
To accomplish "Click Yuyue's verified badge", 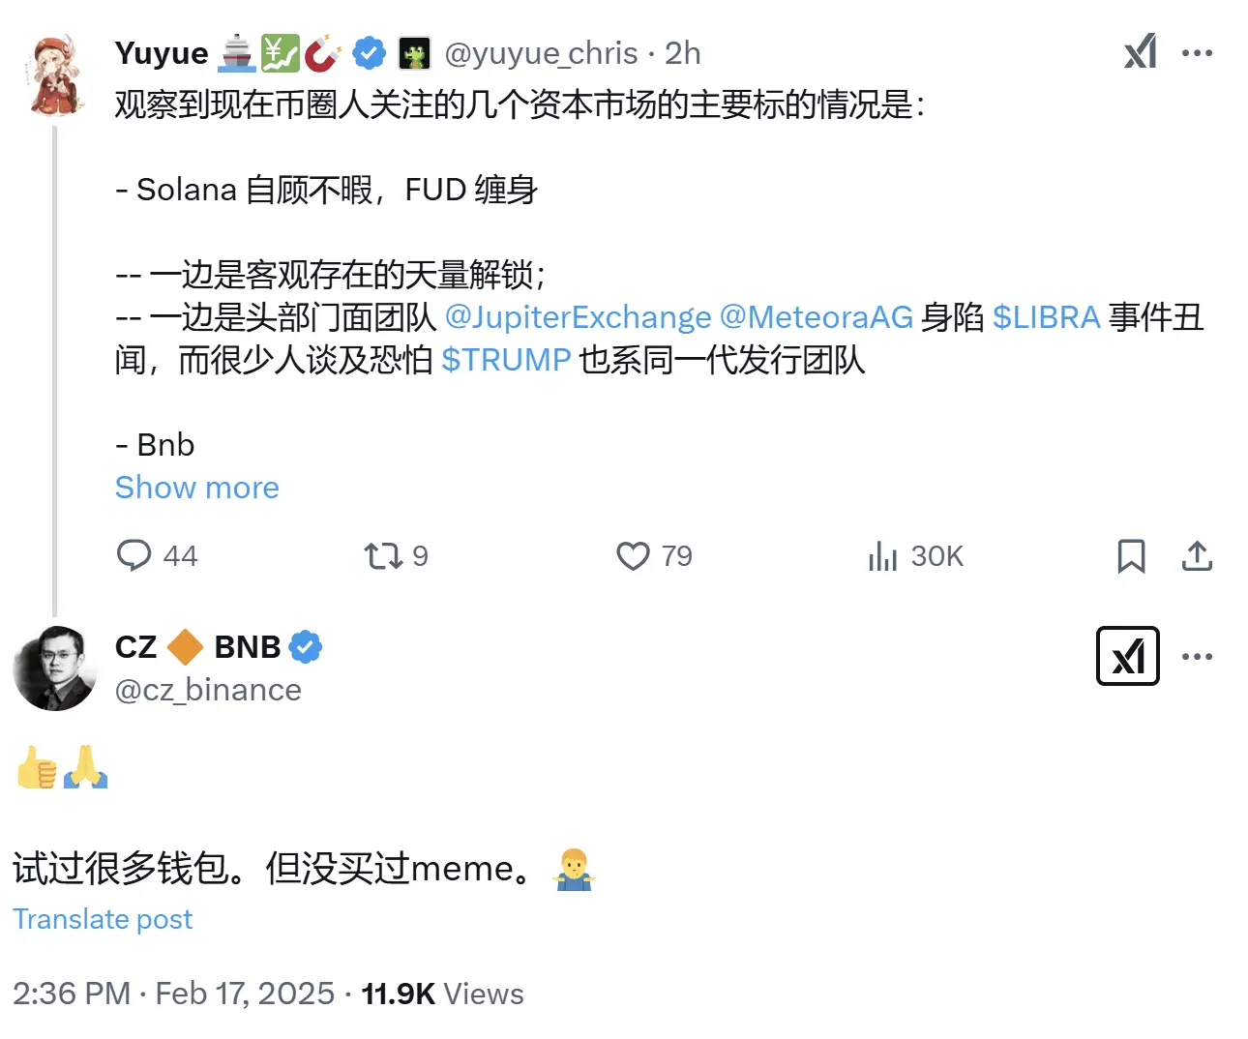I will [x=368, y=53].
